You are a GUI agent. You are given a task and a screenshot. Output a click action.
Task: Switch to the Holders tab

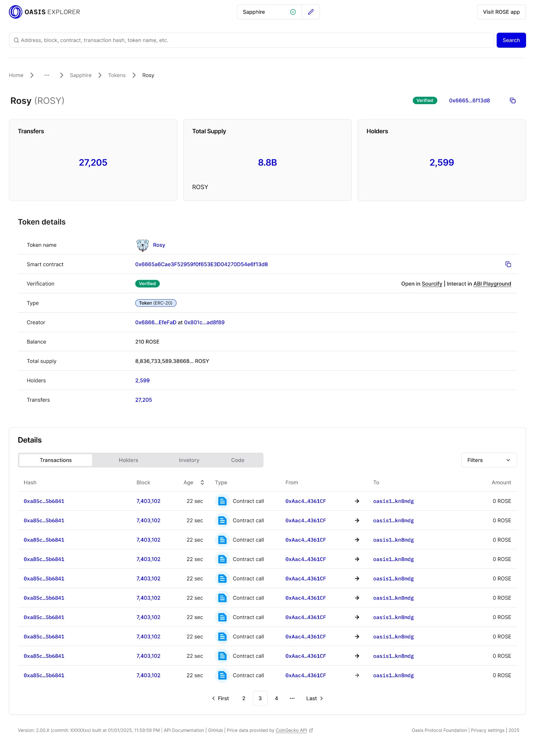tap(128, 460)
